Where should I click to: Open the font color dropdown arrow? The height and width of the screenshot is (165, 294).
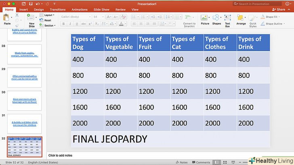pyautogui.click(x=126, y=24)
